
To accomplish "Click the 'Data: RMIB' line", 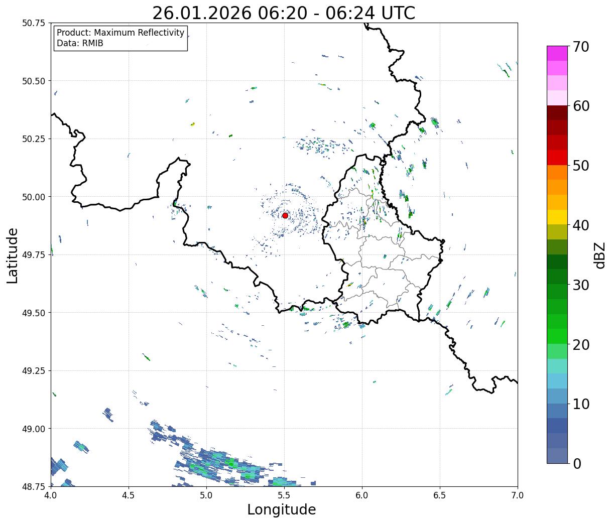I will point(80,43).
